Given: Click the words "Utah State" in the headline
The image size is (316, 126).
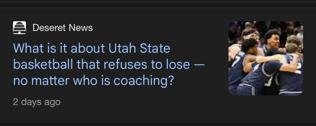Looking at the screenshot, I should click(139, 48).
